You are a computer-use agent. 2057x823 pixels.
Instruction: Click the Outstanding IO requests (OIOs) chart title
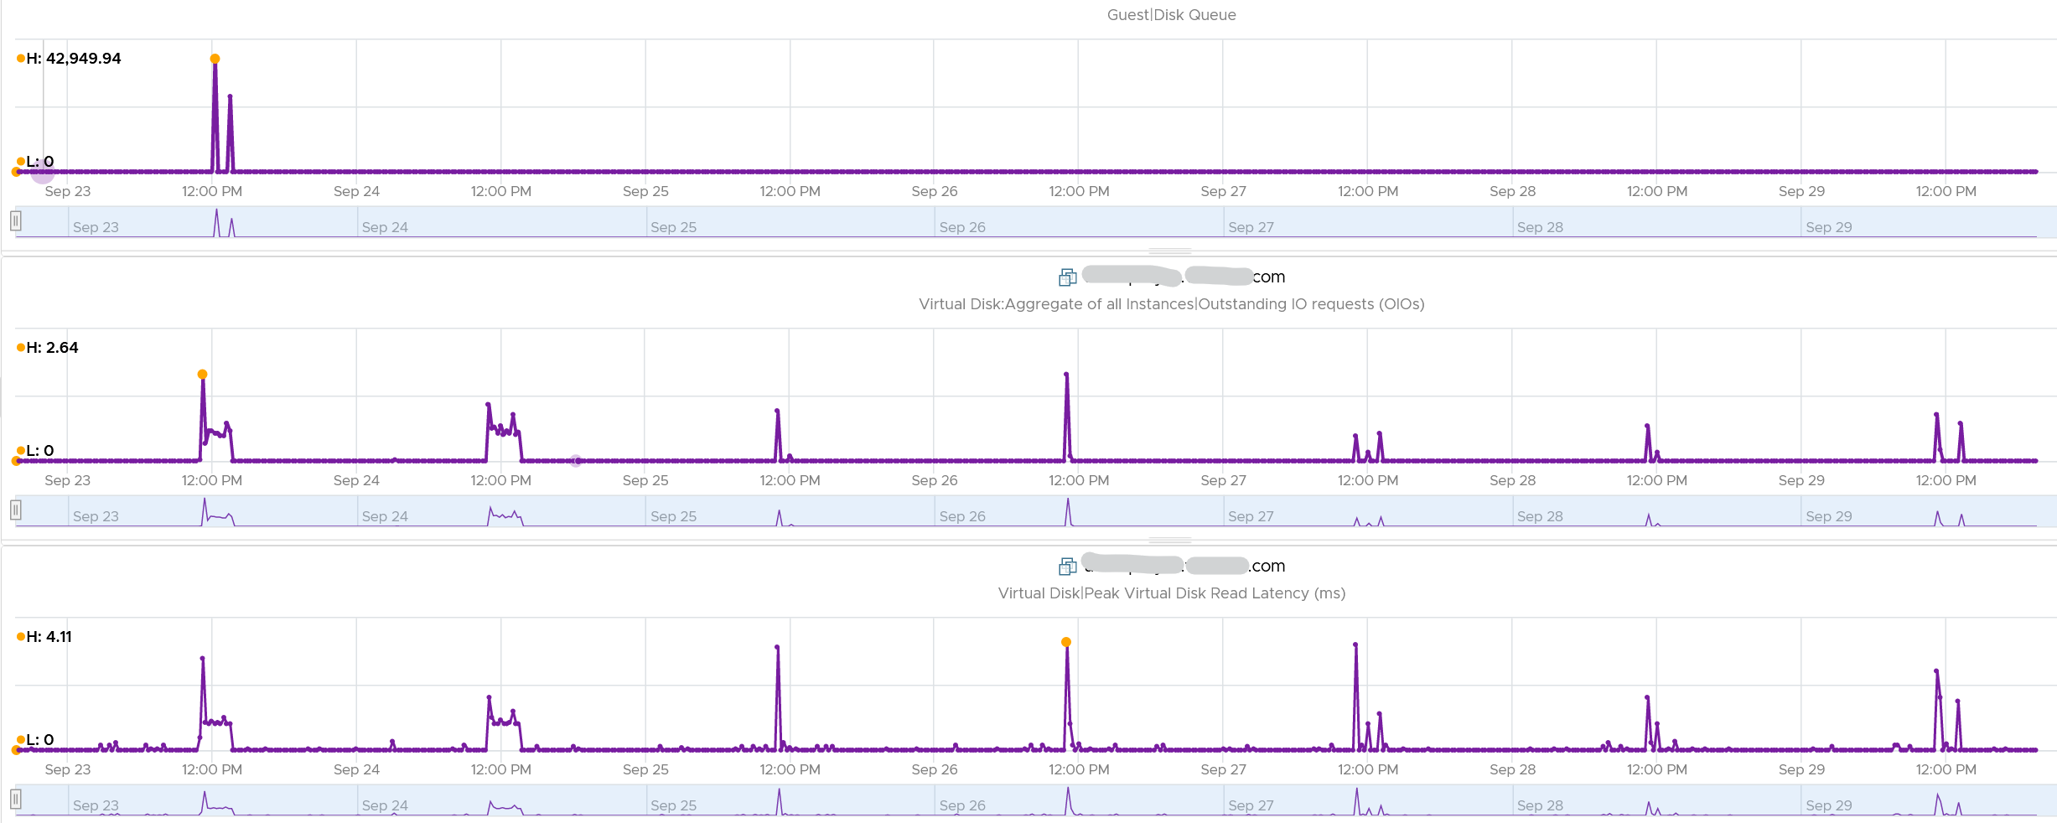[x=1171, y=304]
